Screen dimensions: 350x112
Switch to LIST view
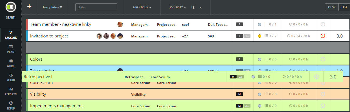(344, 7)
